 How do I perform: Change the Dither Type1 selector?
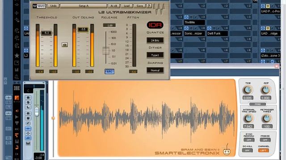(155, 55)
